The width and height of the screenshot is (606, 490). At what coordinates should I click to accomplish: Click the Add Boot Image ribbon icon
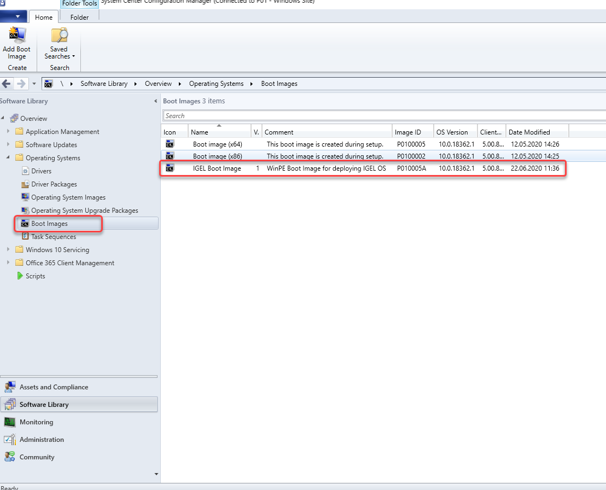pyautogui.click(x=16, y=36)
